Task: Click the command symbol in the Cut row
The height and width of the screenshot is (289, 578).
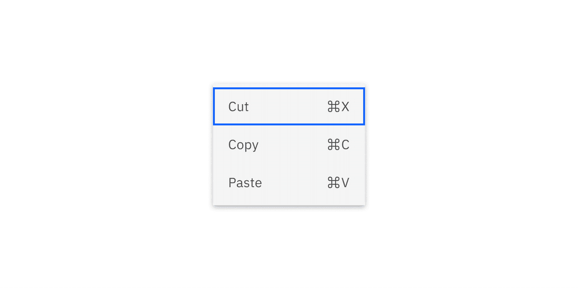Action: [x=333, y=106]
